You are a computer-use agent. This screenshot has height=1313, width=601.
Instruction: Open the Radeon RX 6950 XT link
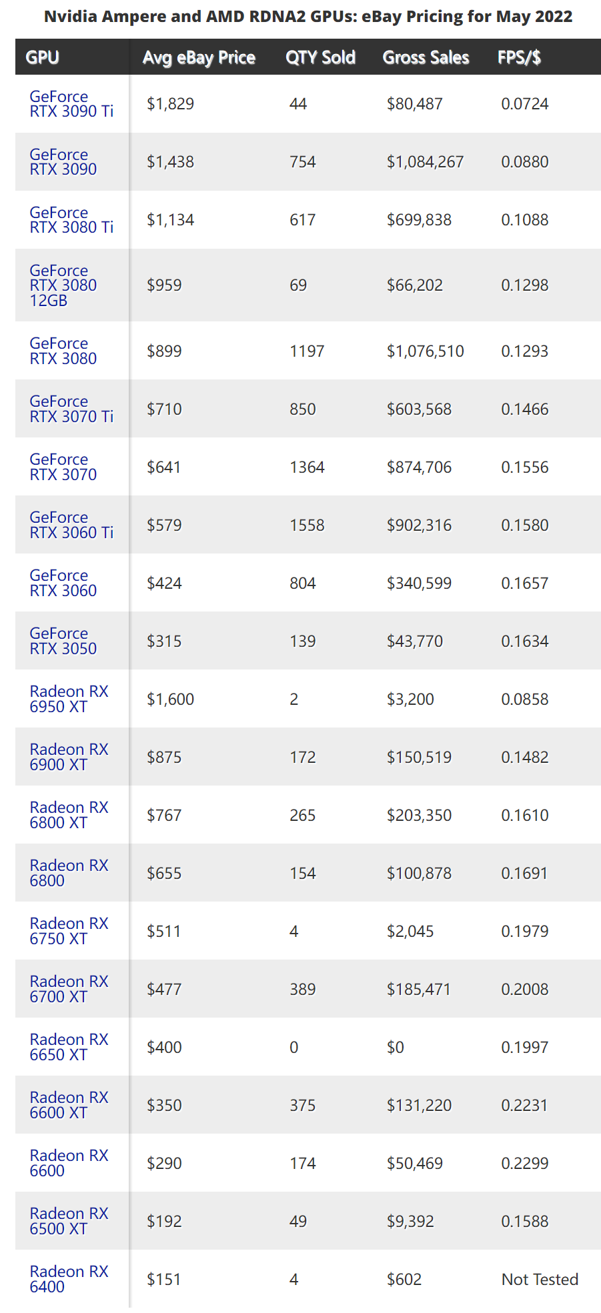(69, 699)
